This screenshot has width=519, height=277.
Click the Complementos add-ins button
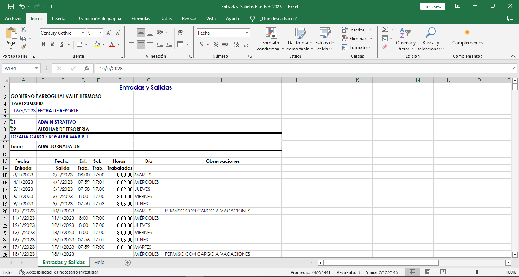[x=467, y=38]
